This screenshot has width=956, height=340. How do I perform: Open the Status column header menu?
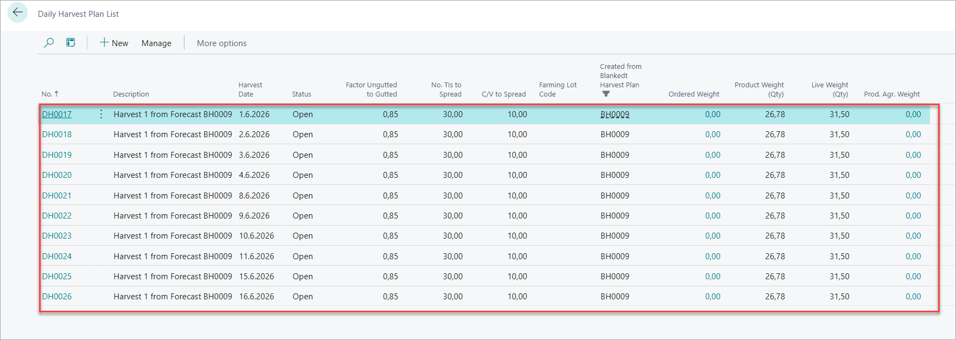click(x=302, y=94)
